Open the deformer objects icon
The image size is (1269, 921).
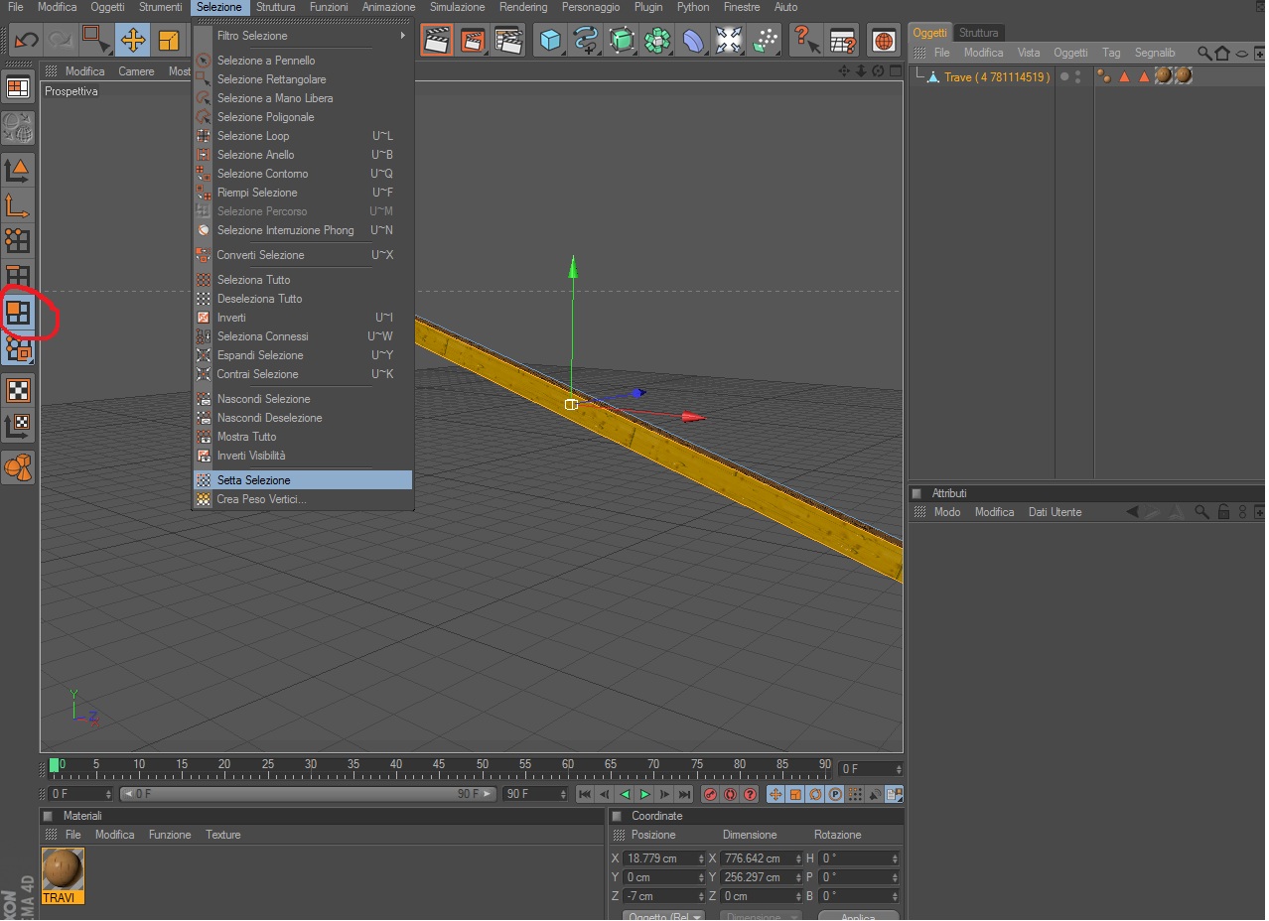pos(693,40)
